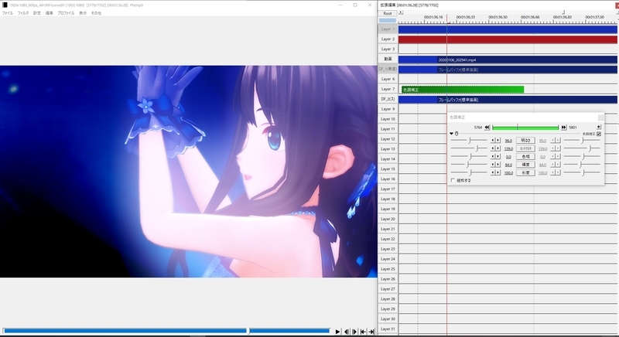Image resolution: width=619 pixels, height=337 pixels.
Task: Click the 00:01:36.50 mark on timeline ruler
Action: 498,17
